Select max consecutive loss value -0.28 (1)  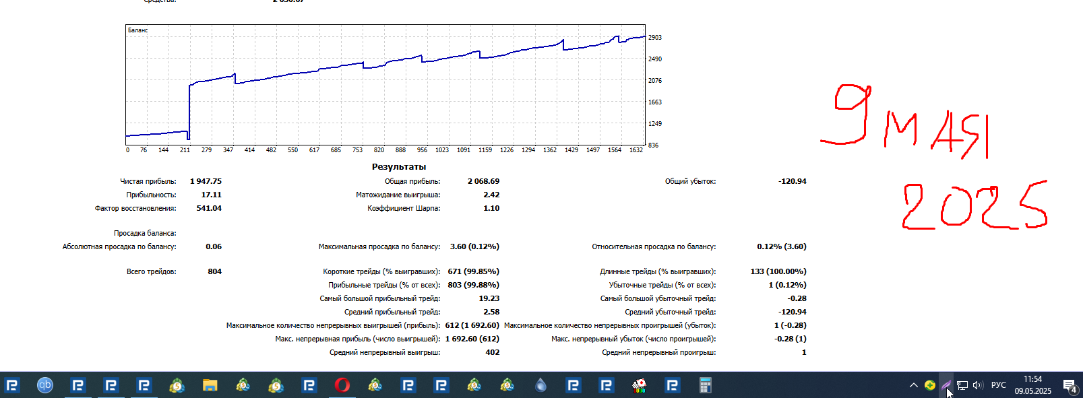791,339
